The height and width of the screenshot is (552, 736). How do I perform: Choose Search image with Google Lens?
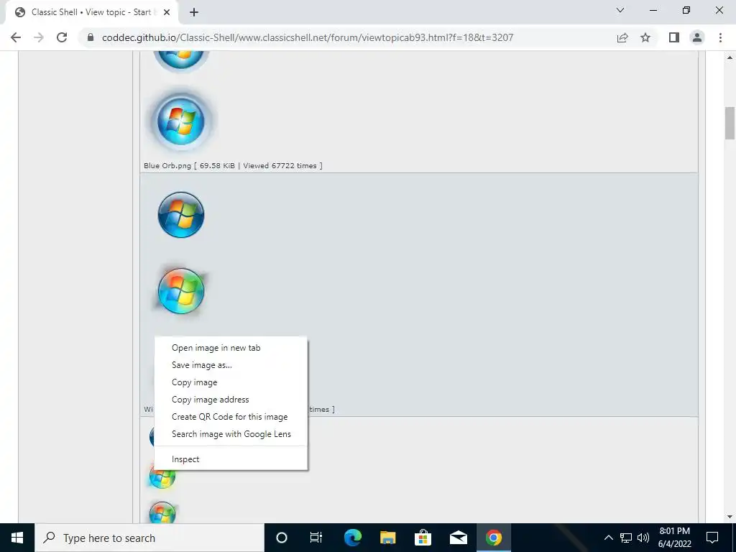(x=231, y=434)
